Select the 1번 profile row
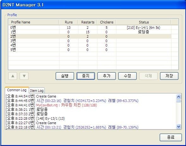Screen dimensions: 186x146 coord(90,32)
